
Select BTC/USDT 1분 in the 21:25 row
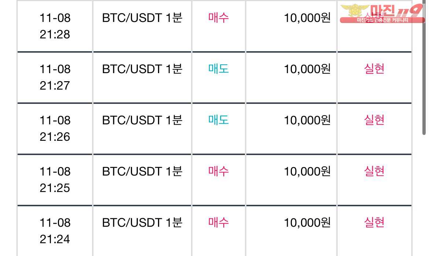tap(142, 172)
